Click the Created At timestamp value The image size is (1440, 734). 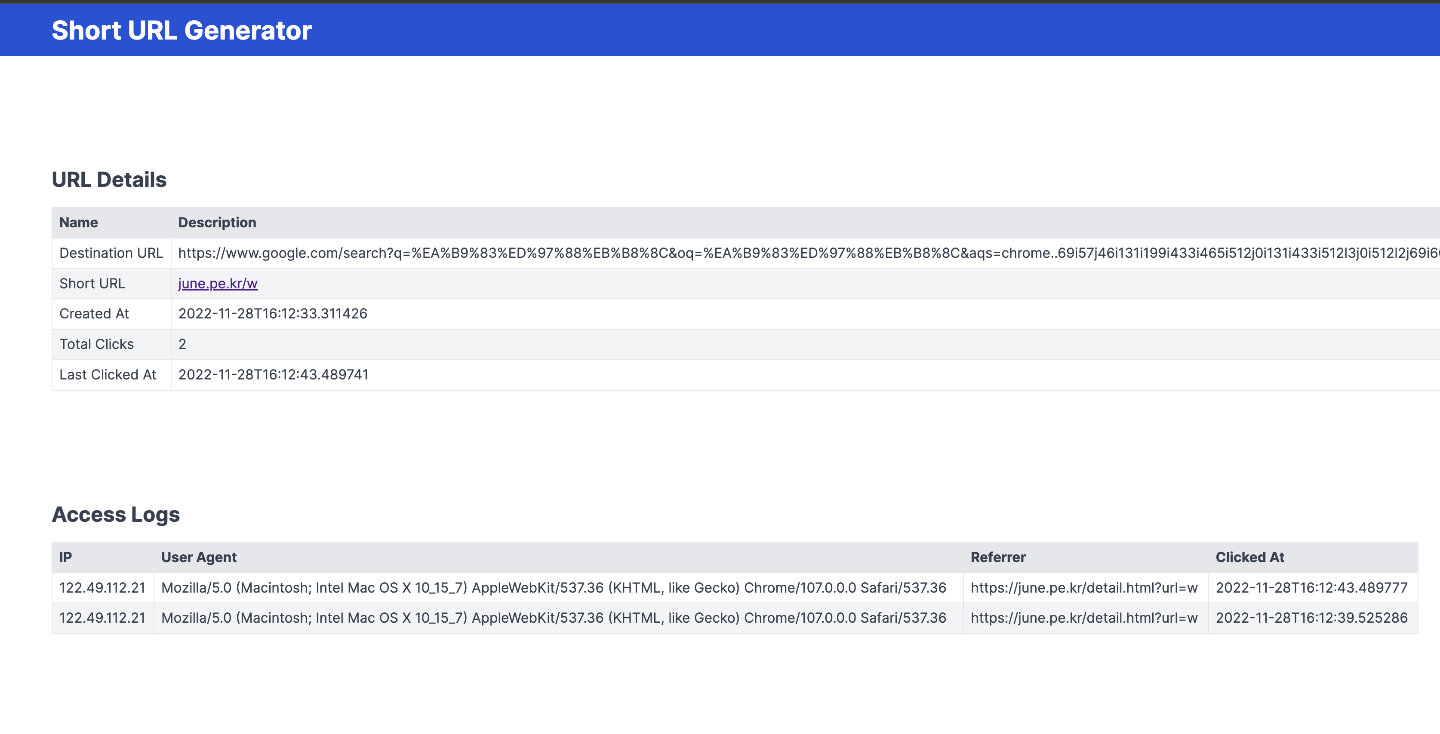tap(273, 313)
